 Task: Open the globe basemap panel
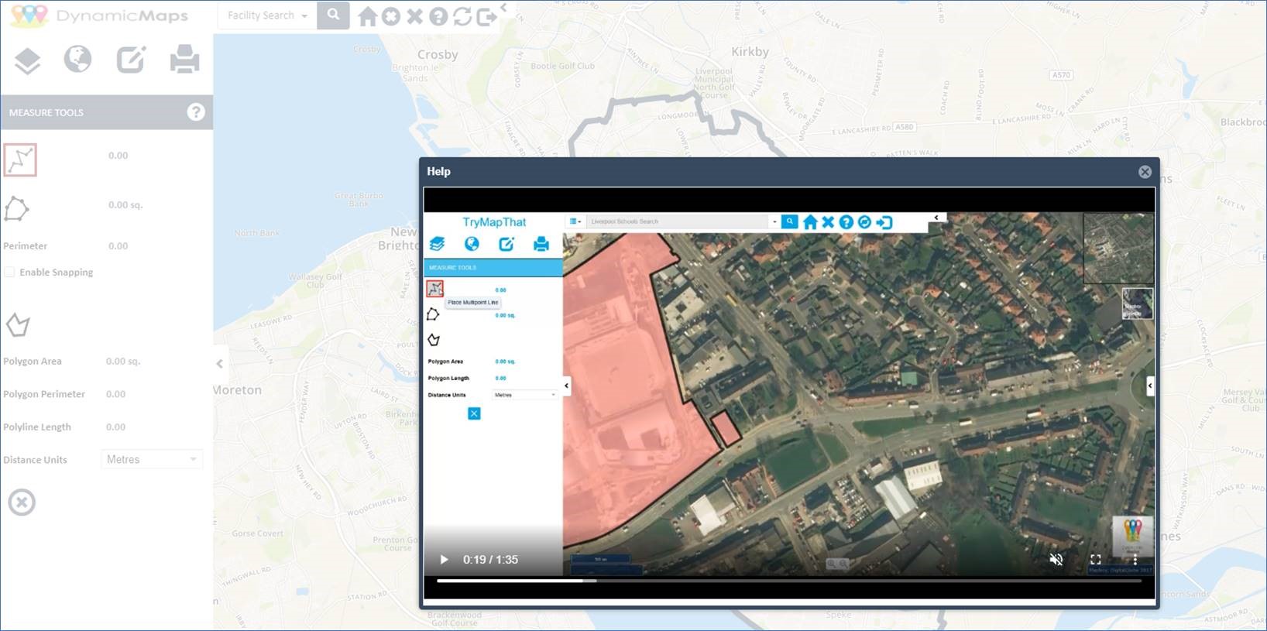[77, 59]
